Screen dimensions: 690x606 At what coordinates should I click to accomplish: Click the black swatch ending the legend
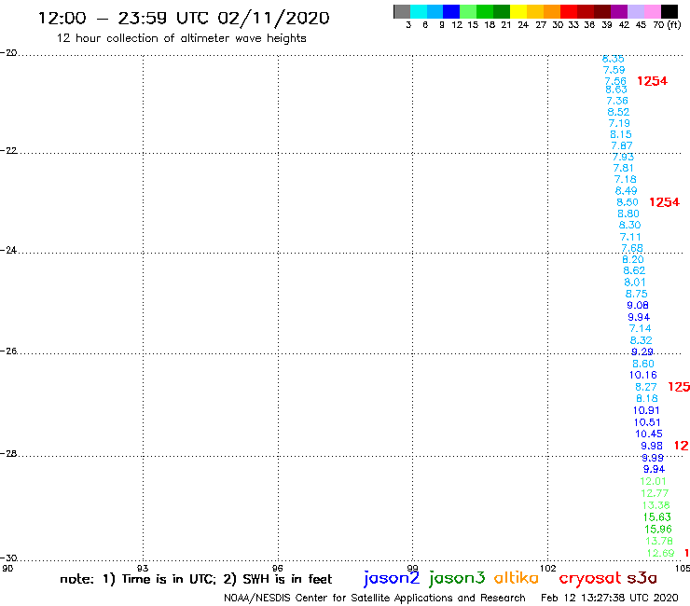click(x=669, y=11)
